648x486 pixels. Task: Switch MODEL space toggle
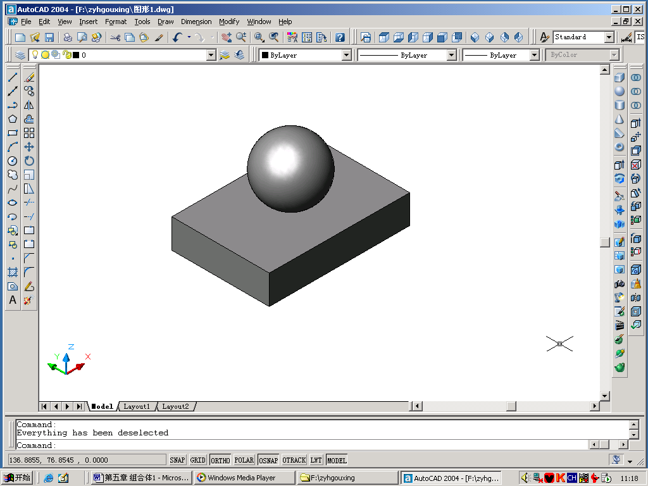click(337, 460)
